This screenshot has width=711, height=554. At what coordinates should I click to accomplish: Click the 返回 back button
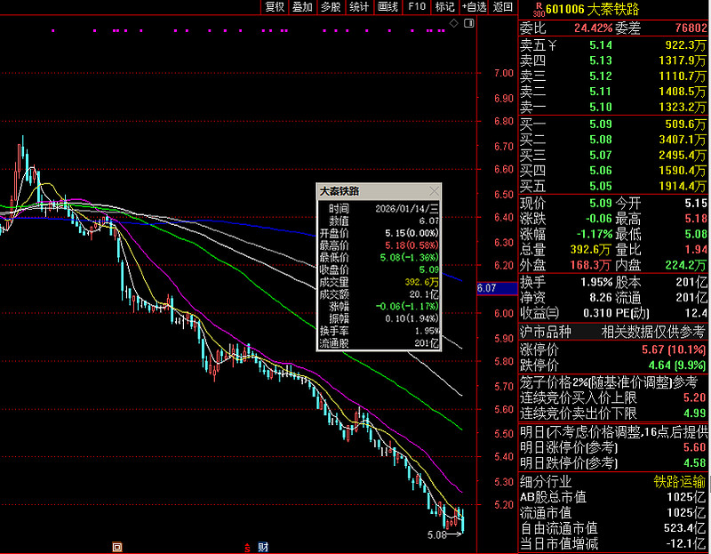coord(503,7)
